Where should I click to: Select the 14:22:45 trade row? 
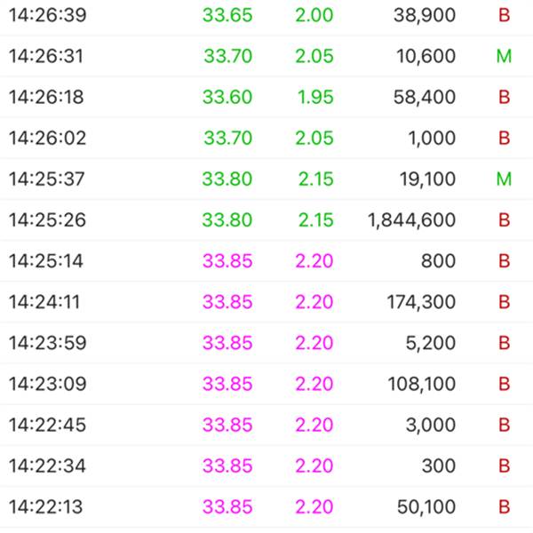click(x=266, y=425)
